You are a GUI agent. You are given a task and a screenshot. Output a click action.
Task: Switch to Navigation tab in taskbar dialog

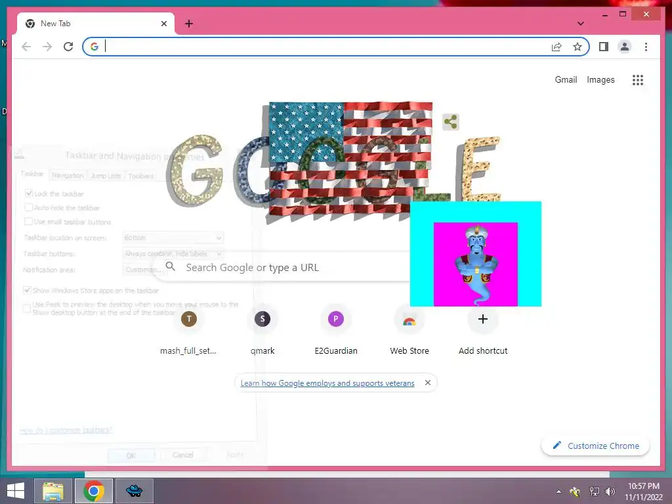tap(68, 175)
